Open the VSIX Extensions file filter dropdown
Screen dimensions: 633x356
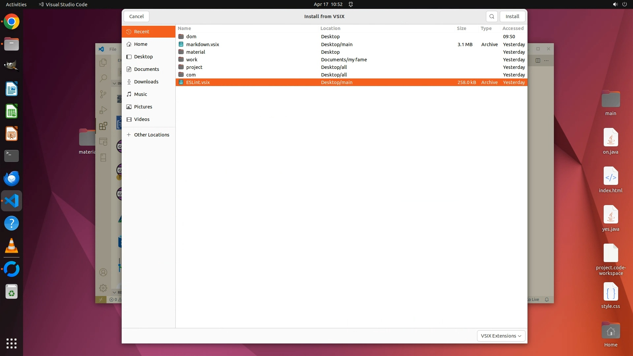(x=501, y=336)
